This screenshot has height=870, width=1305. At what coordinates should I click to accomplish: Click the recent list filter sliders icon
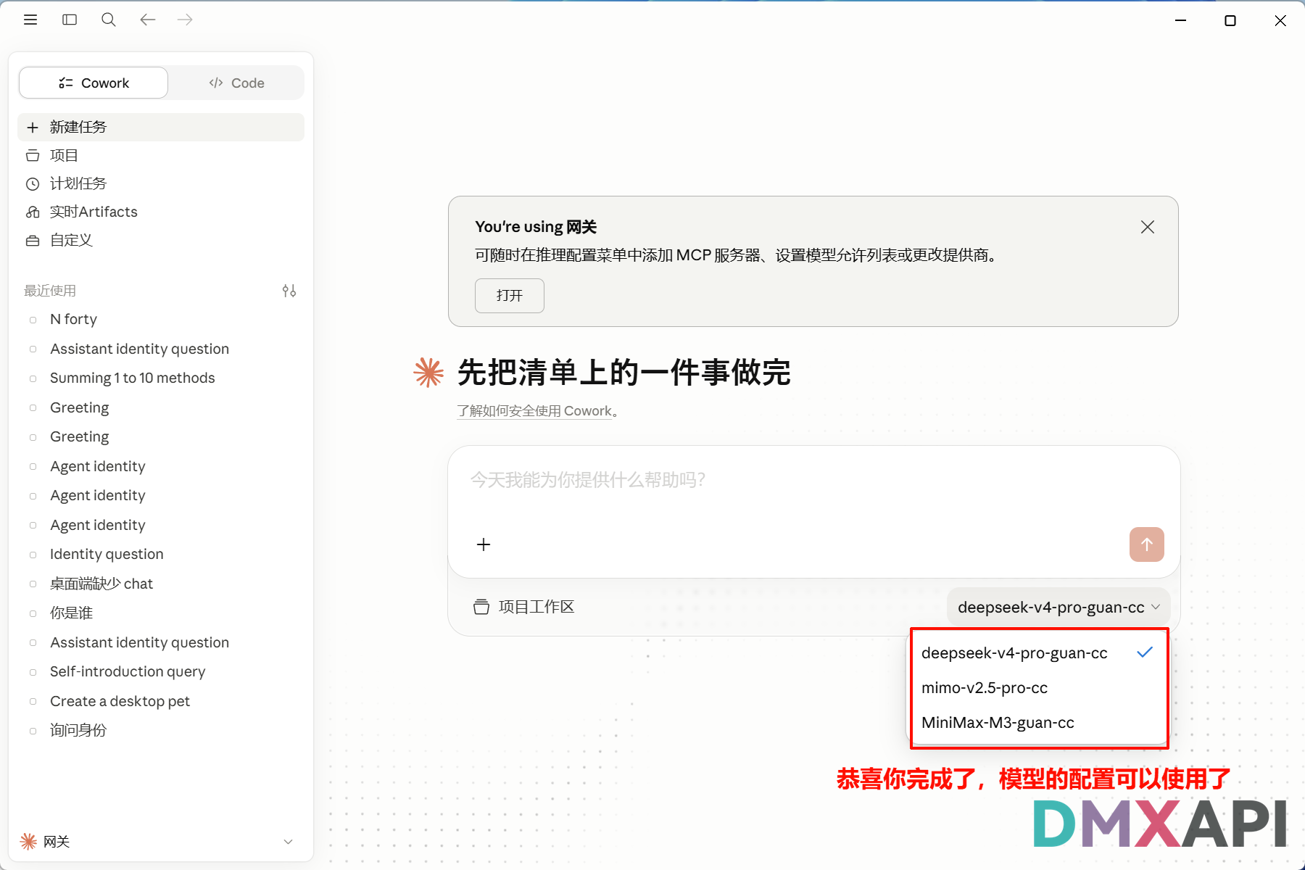pos(289,291)
